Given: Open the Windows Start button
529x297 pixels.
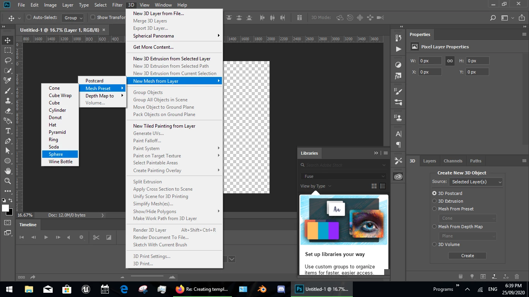Looking at the screenshot, I should [9, 289].
